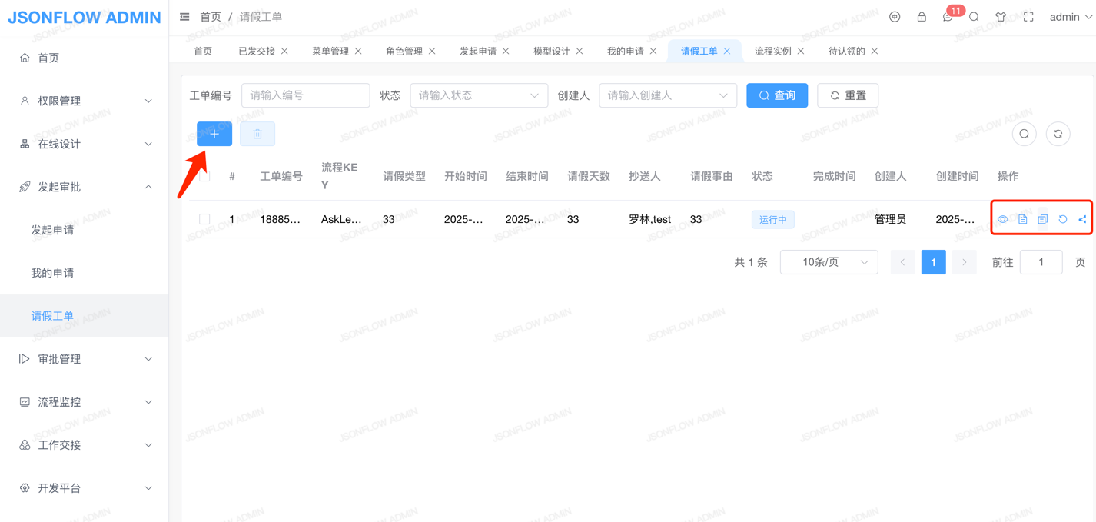The image size is (1096, 522).
Task: Click the lock screen icon in header
Action: [922, 17]
